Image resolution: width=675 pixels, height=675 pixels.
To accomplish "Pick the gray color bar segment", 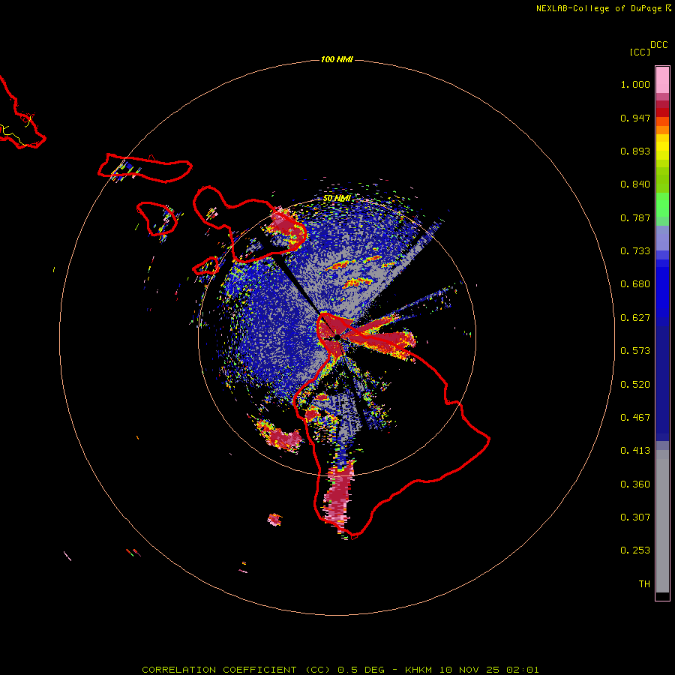I will click(x=662, y=521).
